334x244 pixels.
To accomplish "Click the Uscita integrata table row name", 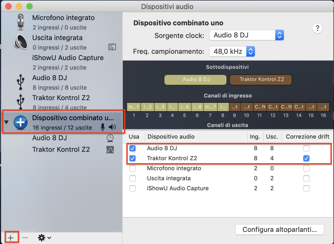I will click(x=169, y=178).
